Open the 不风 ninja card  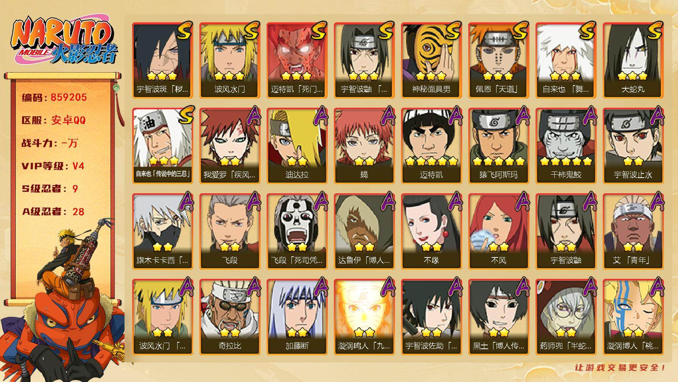(x=498, y=231)
